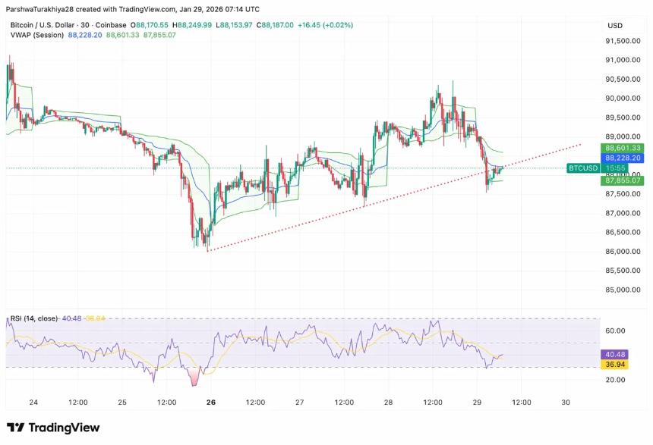This screenshot has width=653, height=445.
Task: Click the blue VWAP value 88,228.20 on scale
Action: [620, 158]
